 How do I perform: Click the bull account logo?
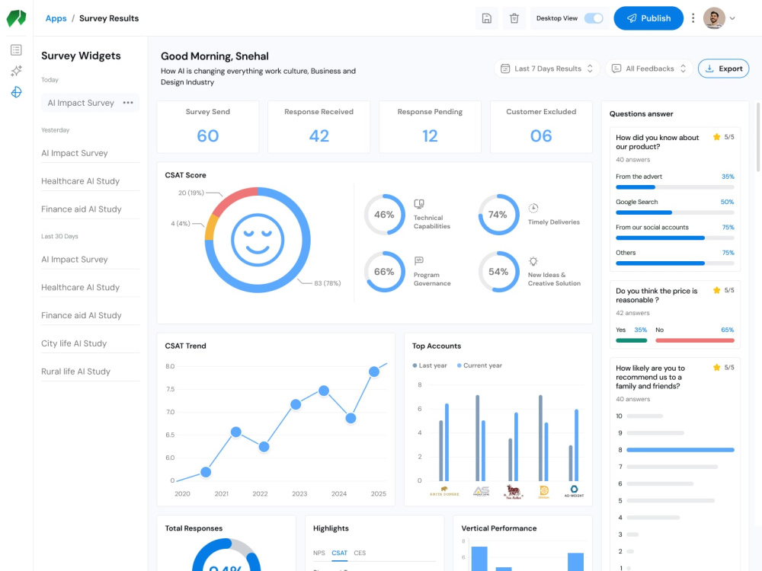point(513,492)
